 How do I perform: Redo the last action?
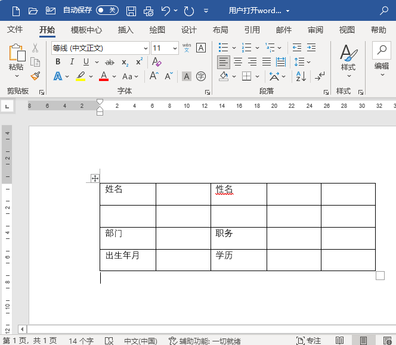pos(189,11)
